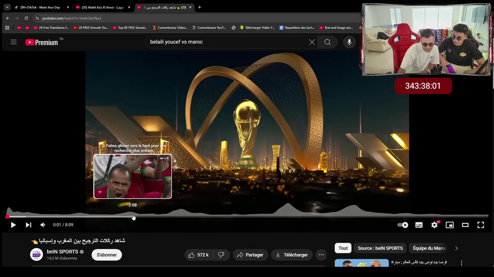Download video with Télécharger button
The height and width of the screenshot is (277, 494).
pos(292,255)
